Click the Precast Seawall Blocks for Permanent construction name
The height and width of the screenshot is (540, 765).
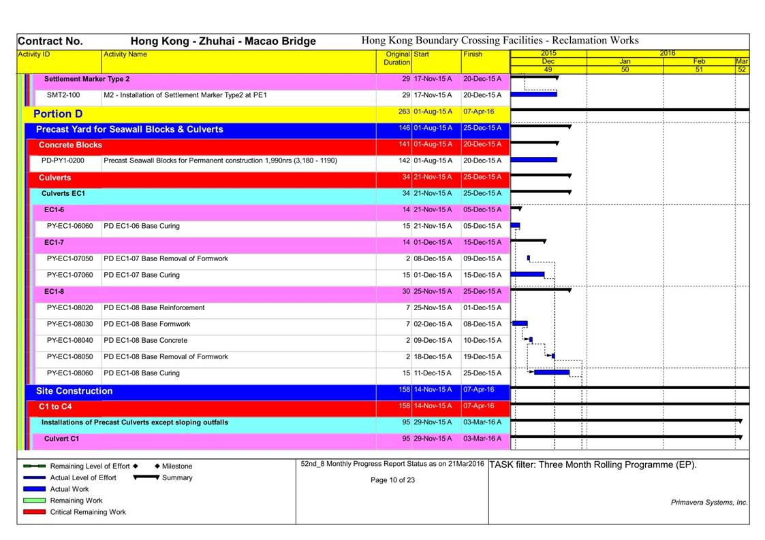pos(221,161)
